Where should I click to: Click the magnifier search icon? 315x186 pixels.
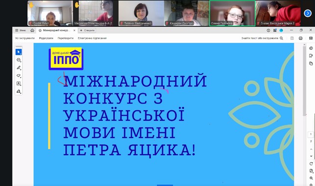point(281,38)
